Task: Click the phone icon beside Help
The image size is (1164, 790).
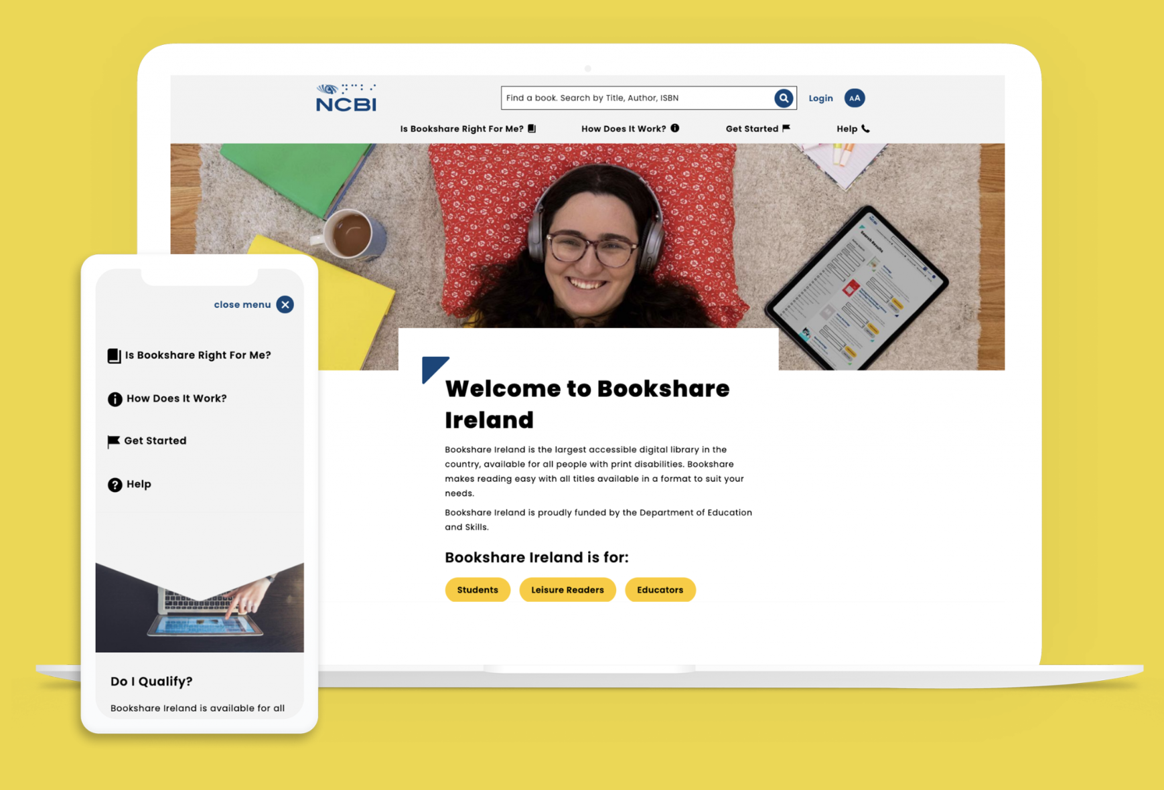Action: tap(865, 129)
